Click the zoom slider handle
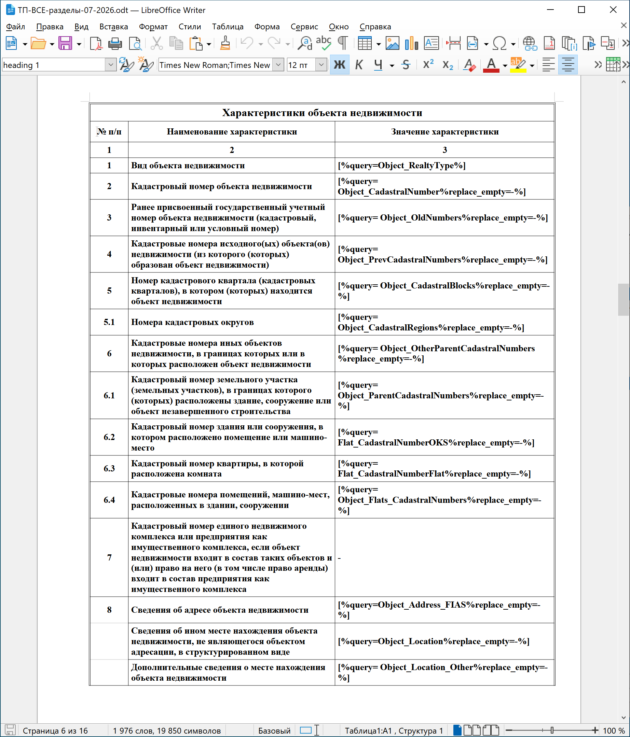The image size is (630, 737). tap(552, 730)
